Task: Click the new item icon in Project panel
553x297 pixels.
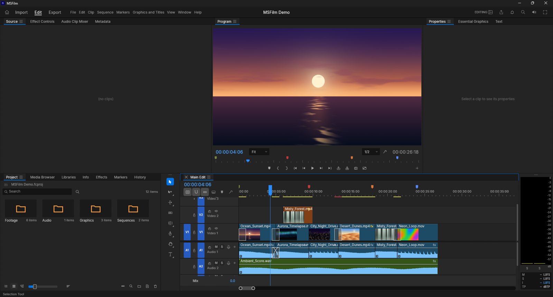Action: pos(147,286)
